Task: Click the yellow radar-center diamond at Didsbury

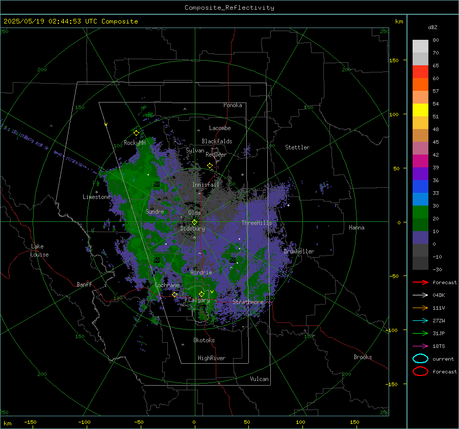Action: [x=194, y=222]
